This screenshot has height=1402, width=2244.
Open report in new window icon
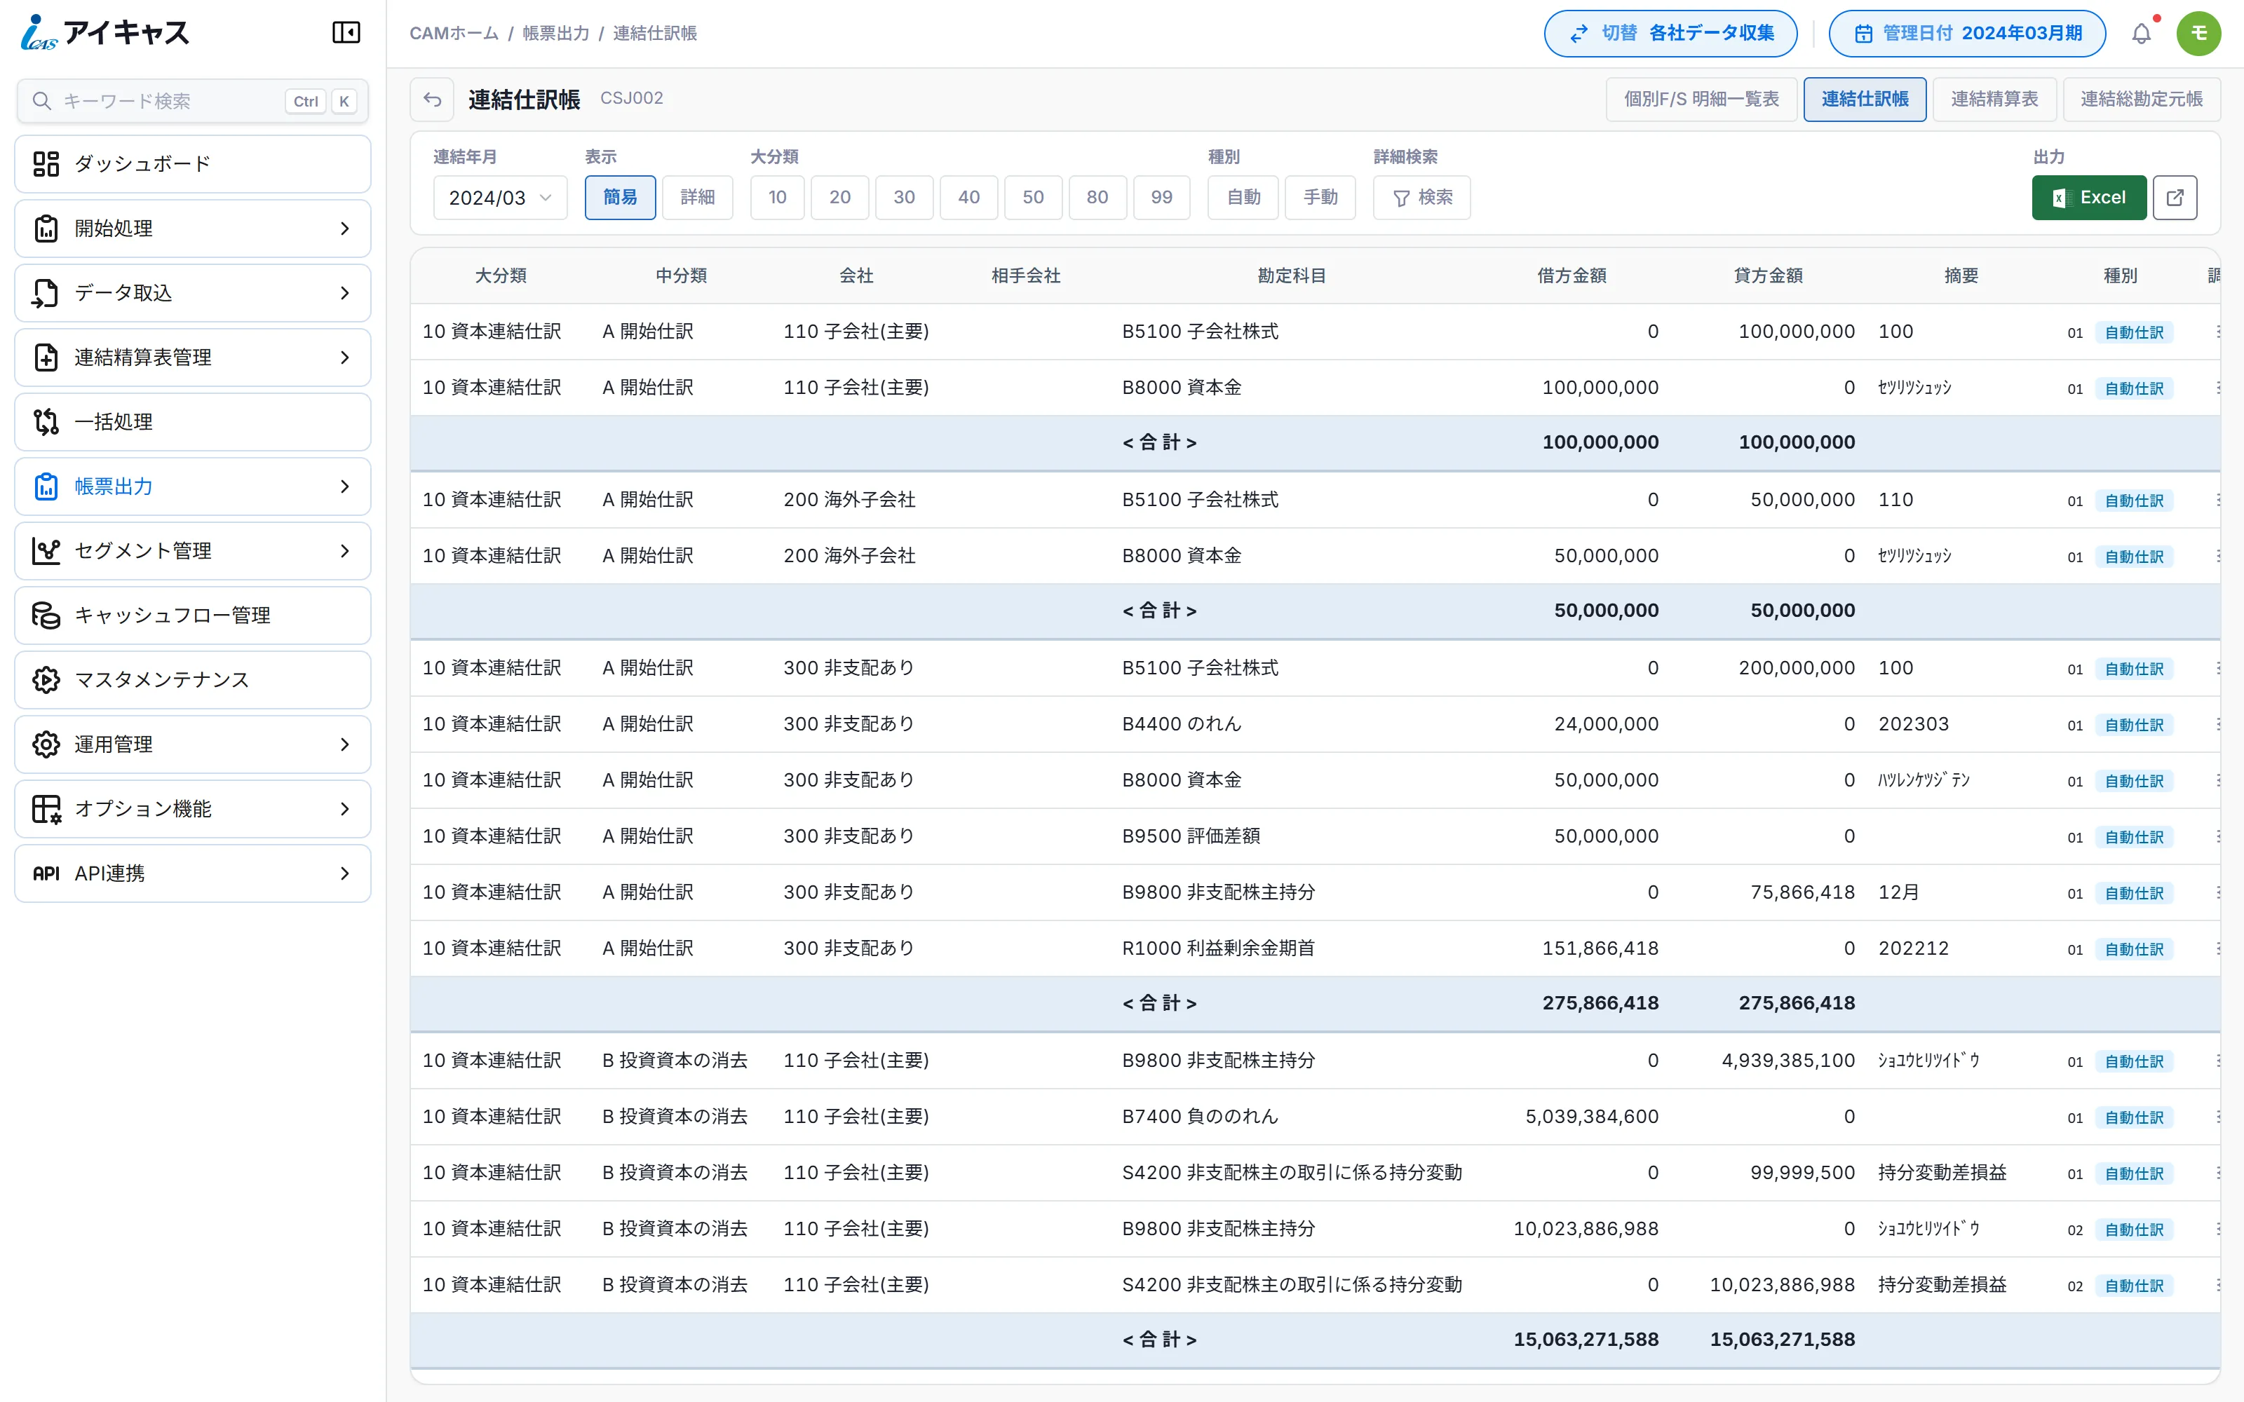2175,198
